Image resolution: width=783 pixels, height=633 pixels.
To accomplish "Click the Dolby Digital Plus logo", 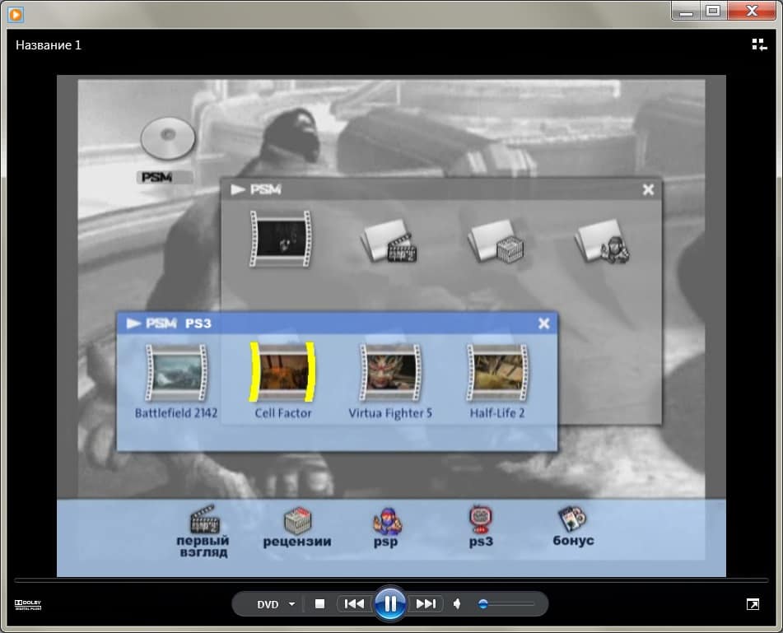I will coord(28,604).
